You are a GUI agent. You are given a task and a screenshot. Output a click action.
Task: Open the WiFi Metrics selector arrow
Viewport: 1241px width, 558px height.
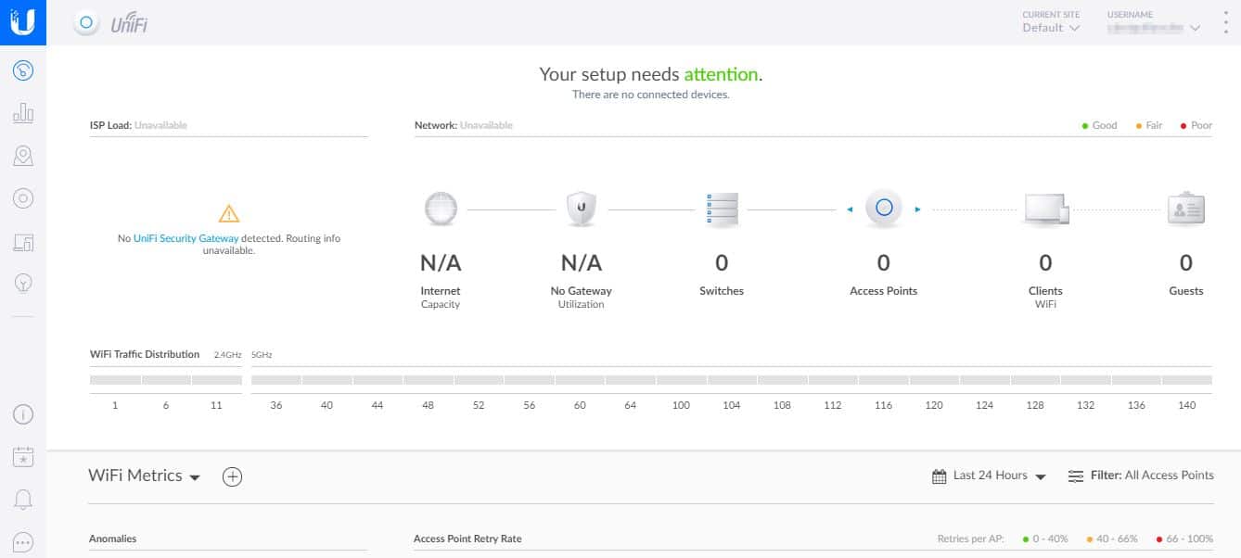195,476
